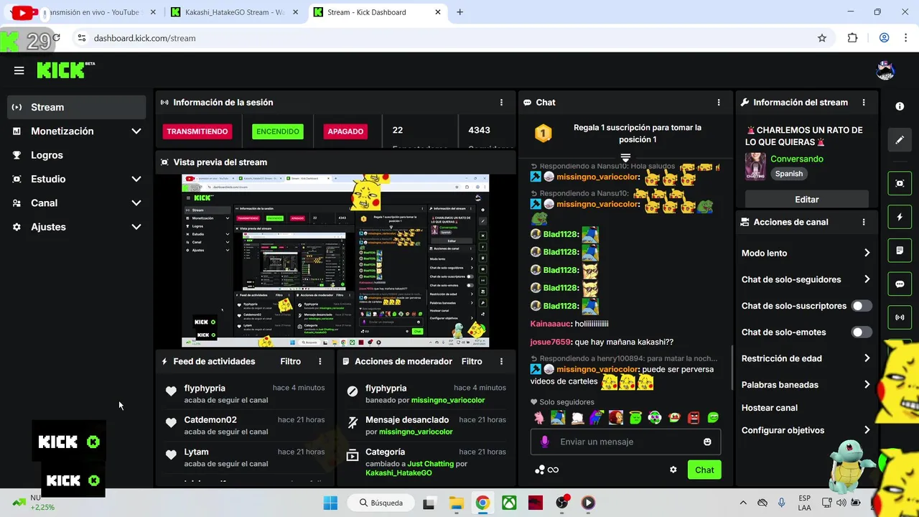
Task: Open Modo lento options chevron
Action: (867, 253)
